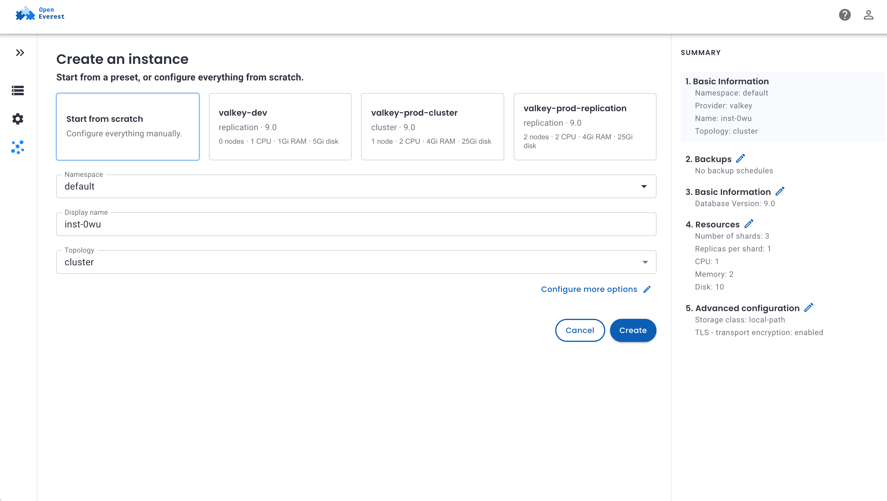Click Configure more options link
This screenshot has width=887, height=501.
click(x=596, y=289)
